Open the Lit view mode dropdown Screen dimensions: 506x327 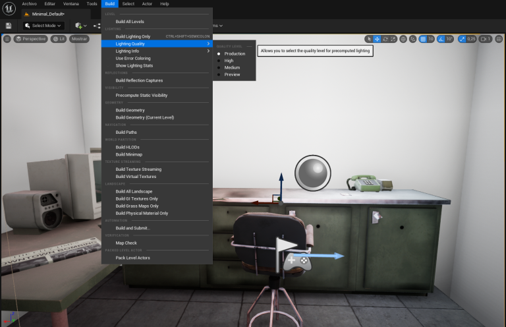pos(59,39)
